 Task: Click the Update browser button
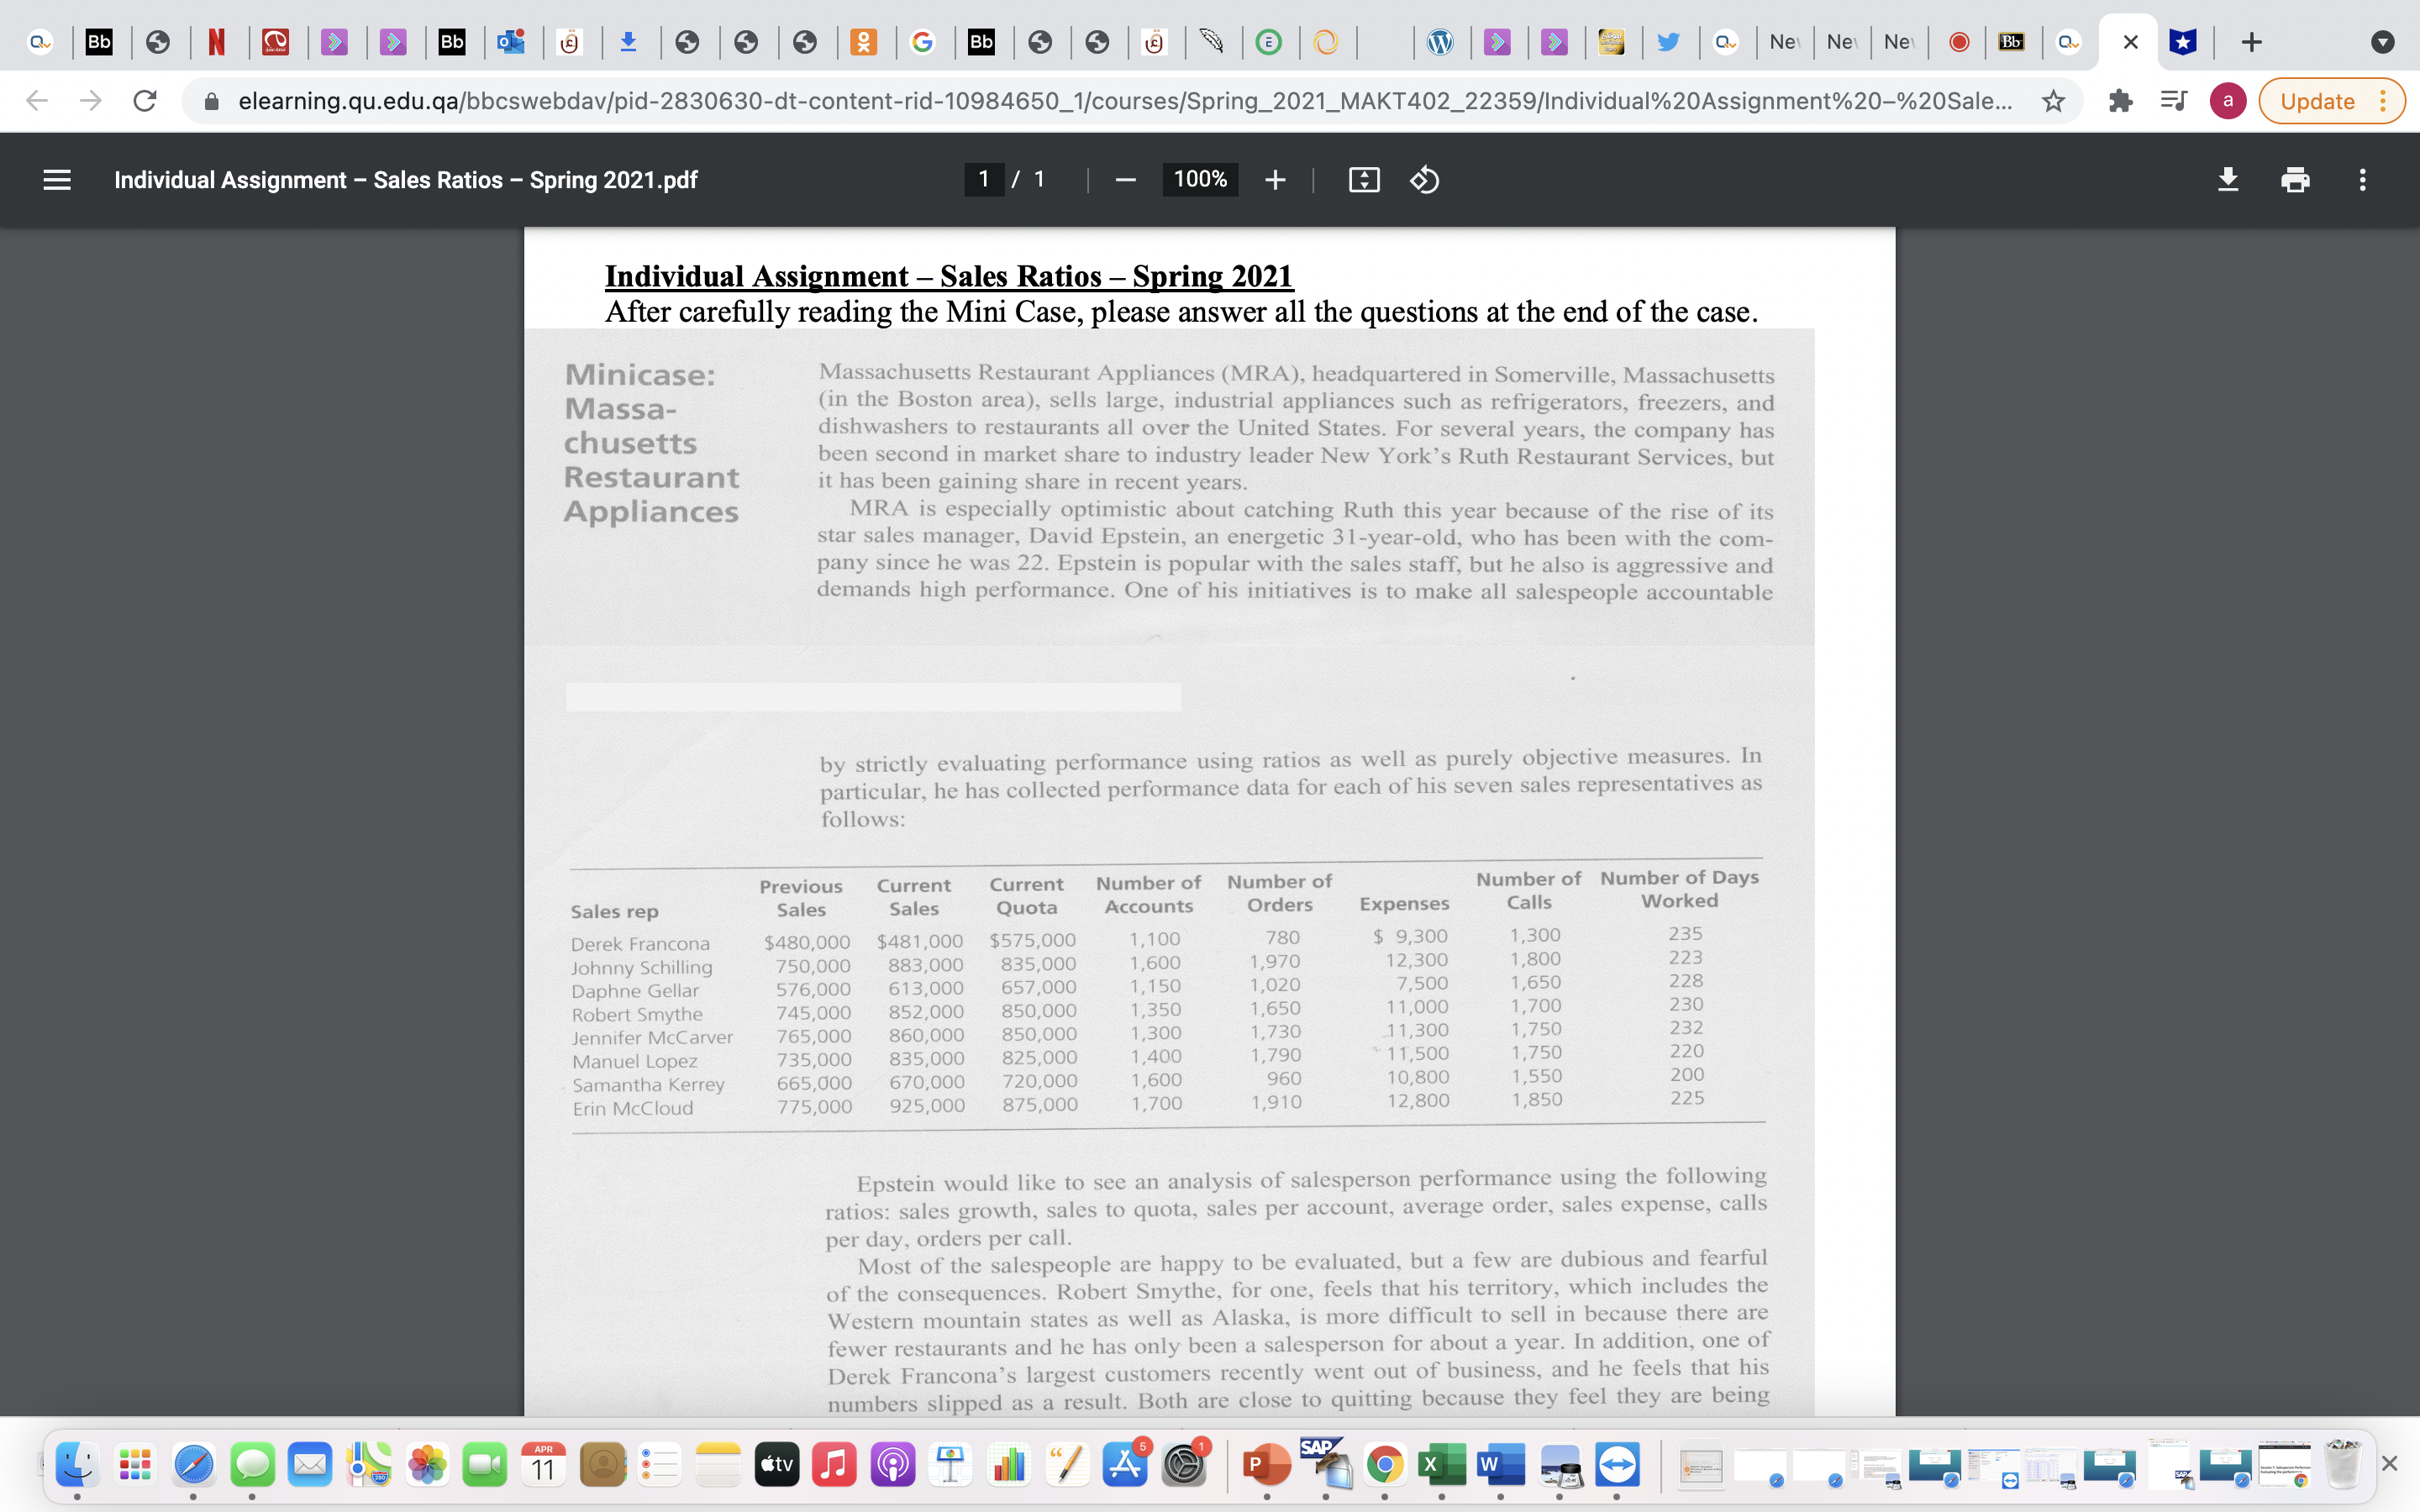point(2317,101)
